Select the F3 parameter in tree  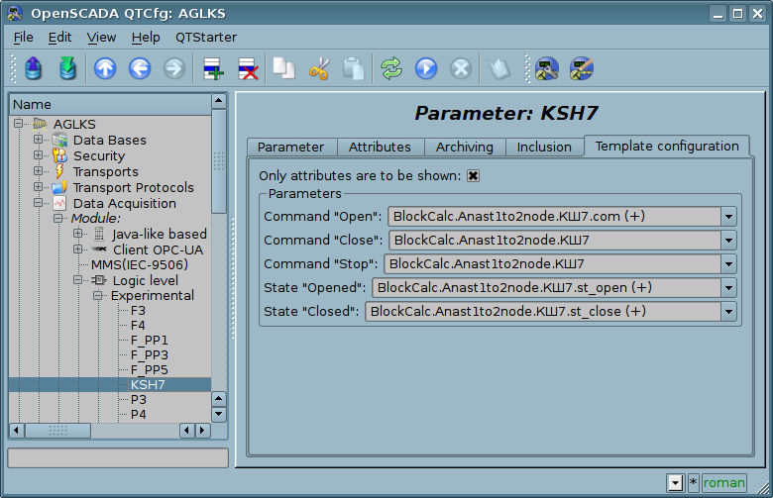point(138,310)
